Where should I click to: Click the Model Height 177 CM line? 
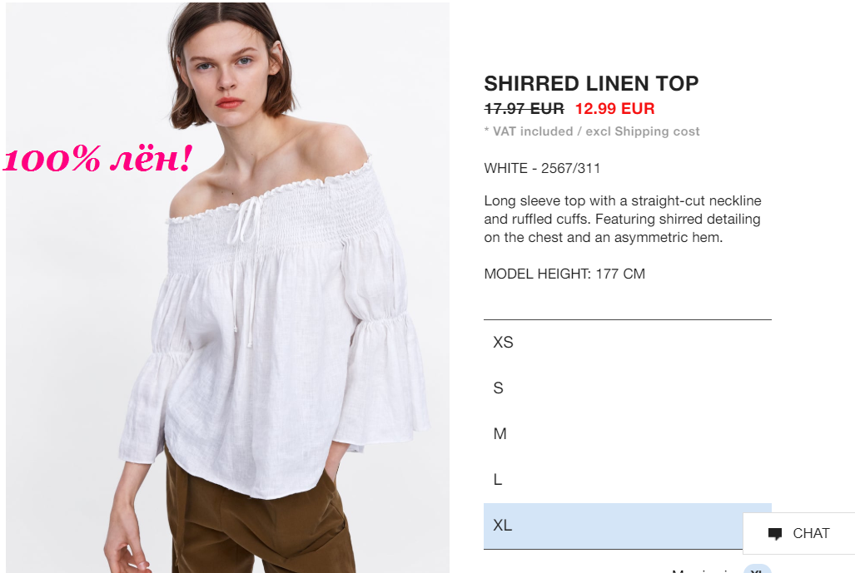(x=564, y=274)
